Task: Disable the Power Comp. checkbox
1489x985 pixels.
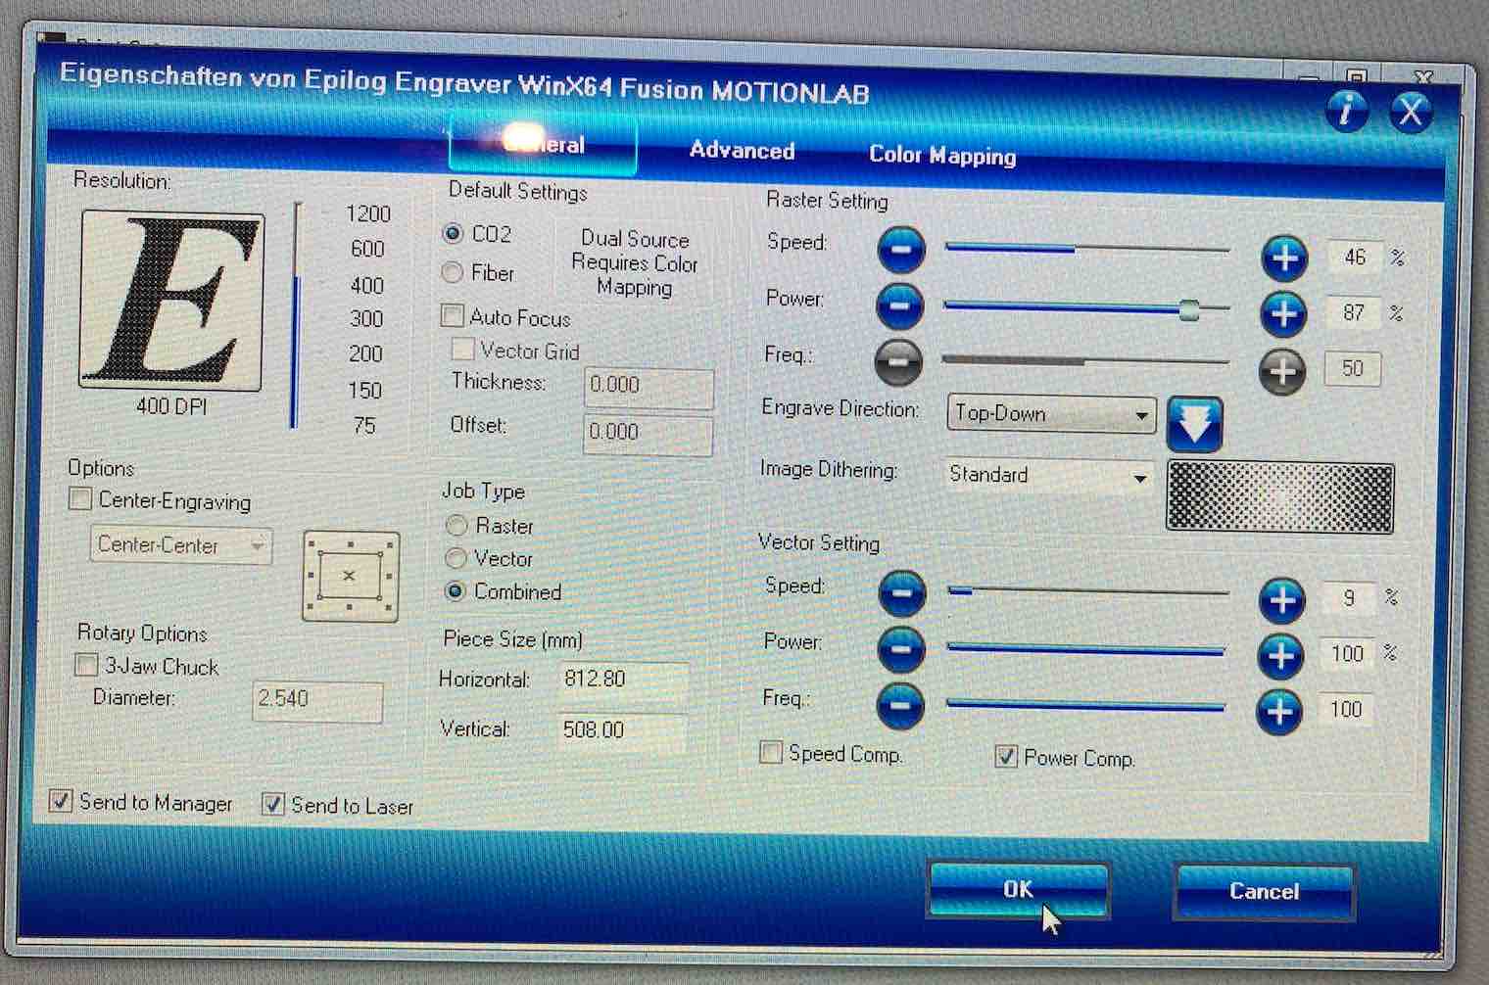Action: point(1006,756)
